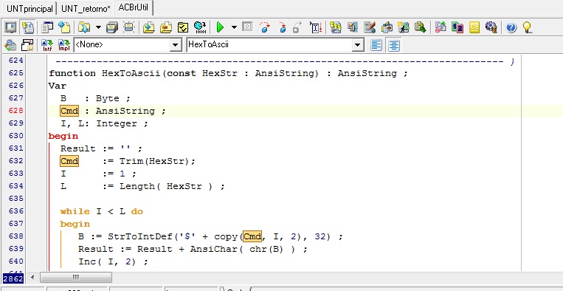Click line number 636 in gutter
The height and width of the screenshot is (291, 563).
point(16,211)
